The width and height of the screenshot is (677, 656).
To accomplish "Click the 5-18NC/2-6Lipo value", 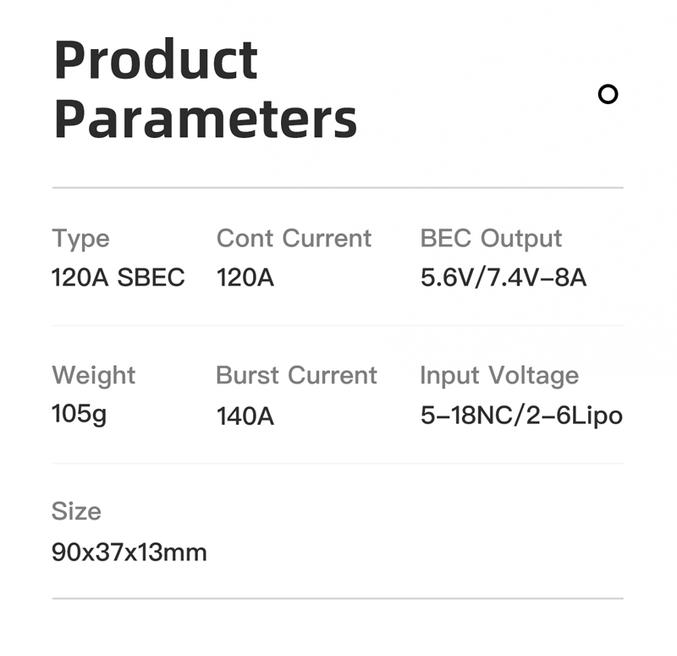I will click(x=521, y=416).
